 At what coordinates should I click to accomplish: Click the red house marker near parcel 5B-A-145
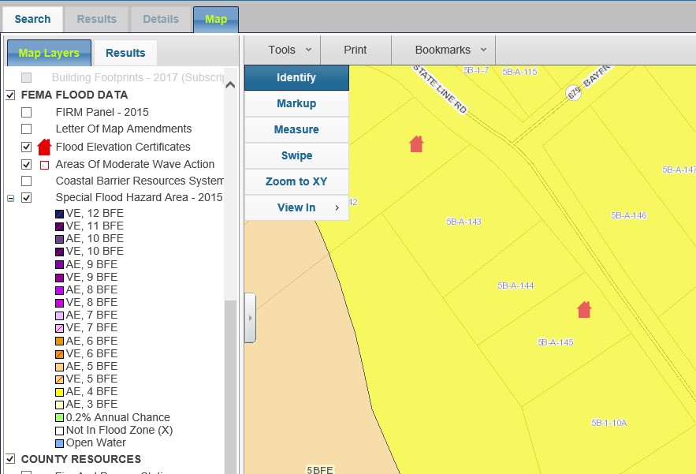pos(584,309)
